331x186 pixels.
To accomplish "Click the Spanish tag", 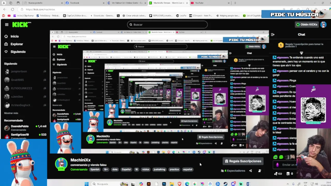I will point(95,169).
